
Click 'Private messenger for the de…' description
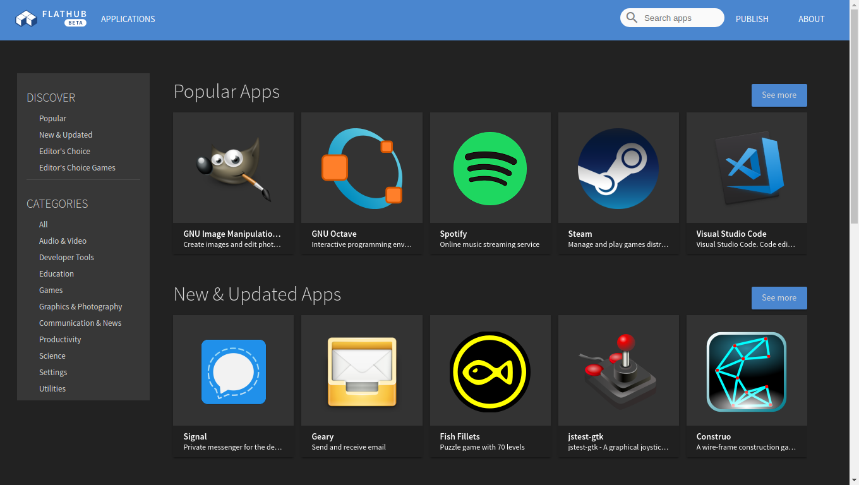tap(232, 447)
